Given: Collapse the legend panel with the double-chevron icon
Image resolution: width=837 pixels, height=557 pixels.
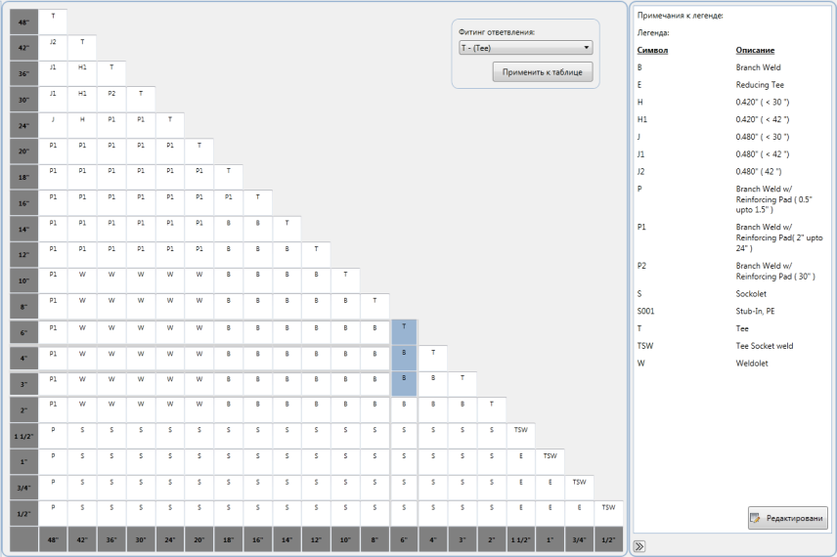Looking at the screenshot, I should pyautogui.click(x=639, y=546).
